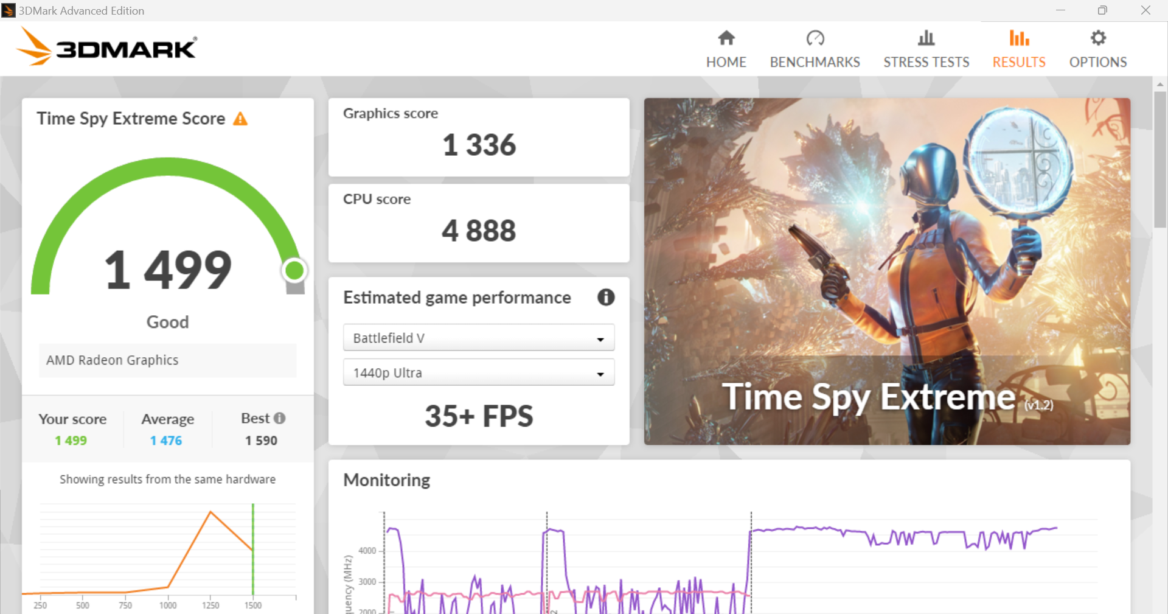The image size is (1168, 614).
Task: Click the 3DMark app icon in the title bar
Action: (x=9, y=10)
